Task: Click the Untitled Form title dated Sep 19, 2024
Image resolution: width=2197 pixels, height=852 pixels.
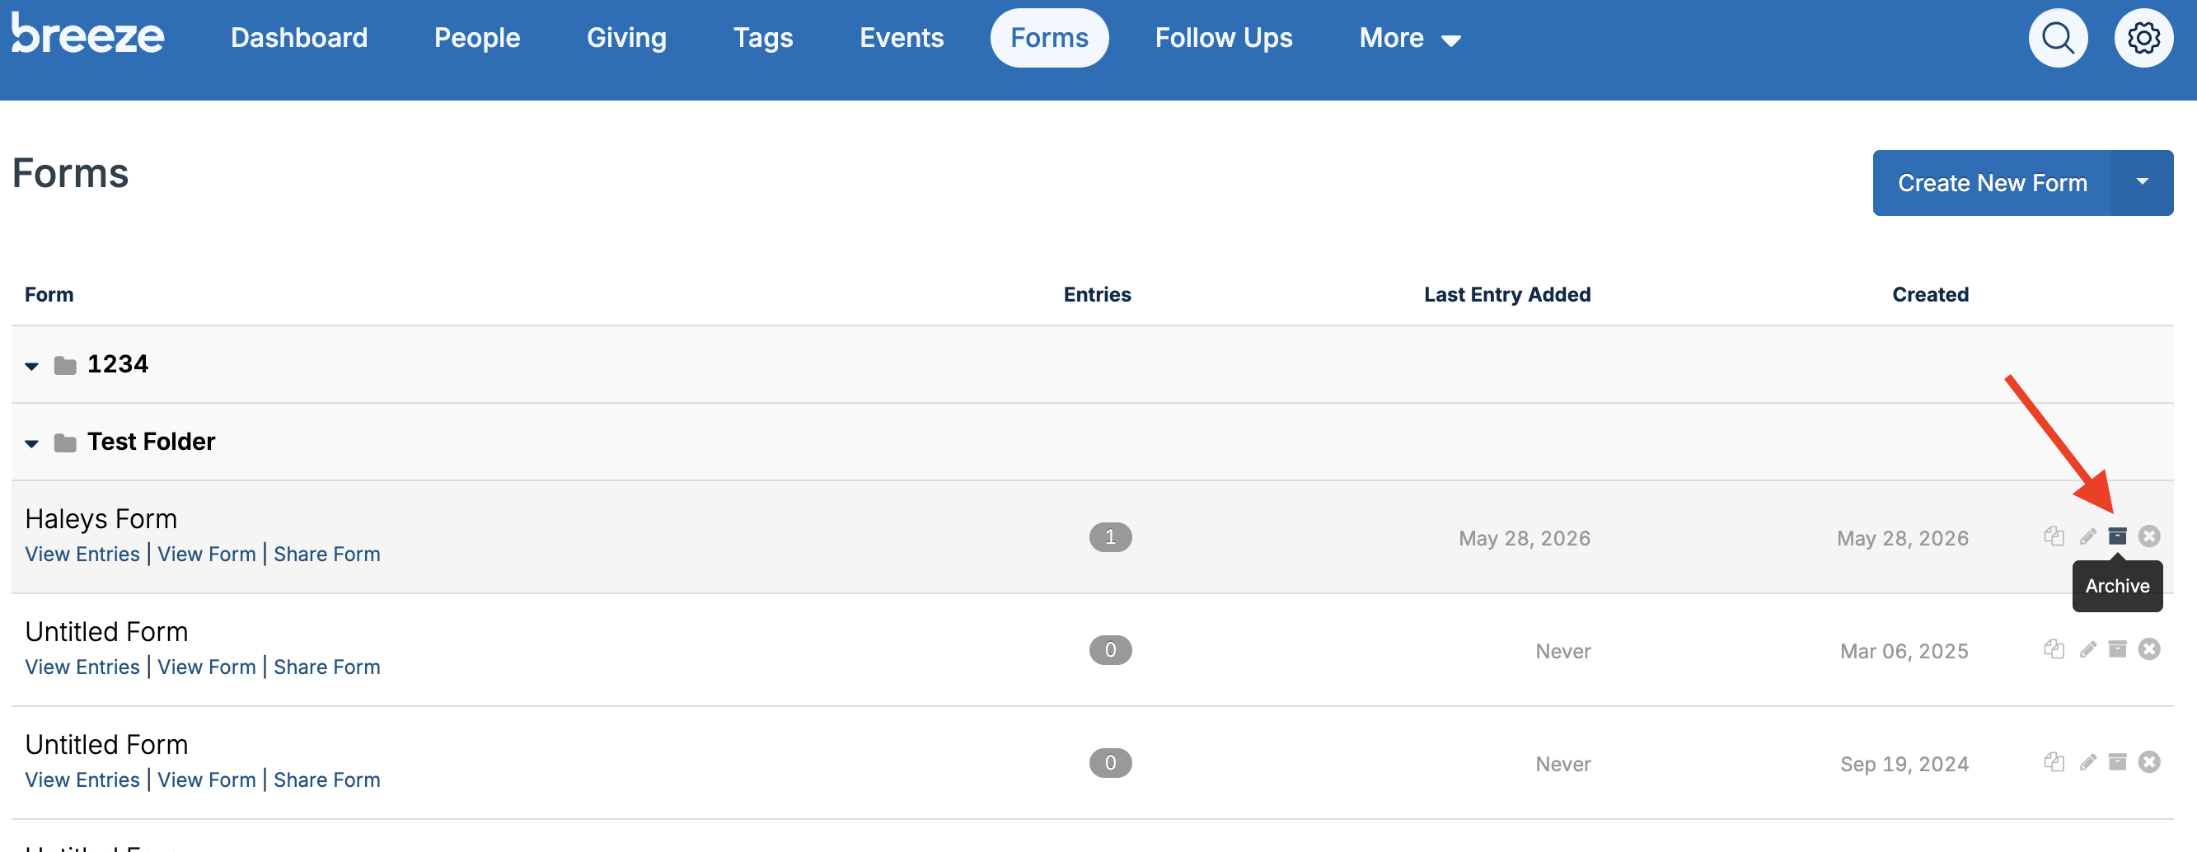Action: tap(105, 745)
